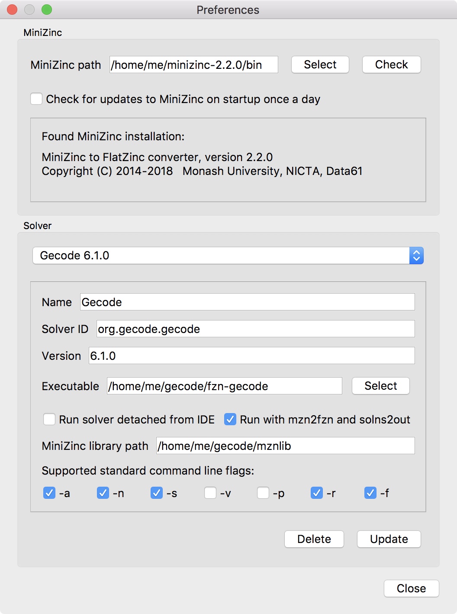Uncheck the -s flag checkbox
The height and width of the screenshot is (614, 457).
click(x=157, y=493)
